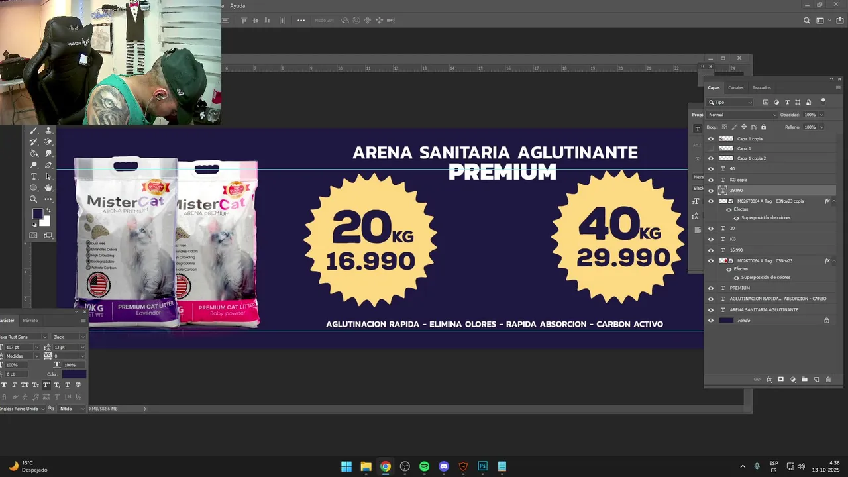
Task: Click the Link layers icon
Action: click(757, 380)
